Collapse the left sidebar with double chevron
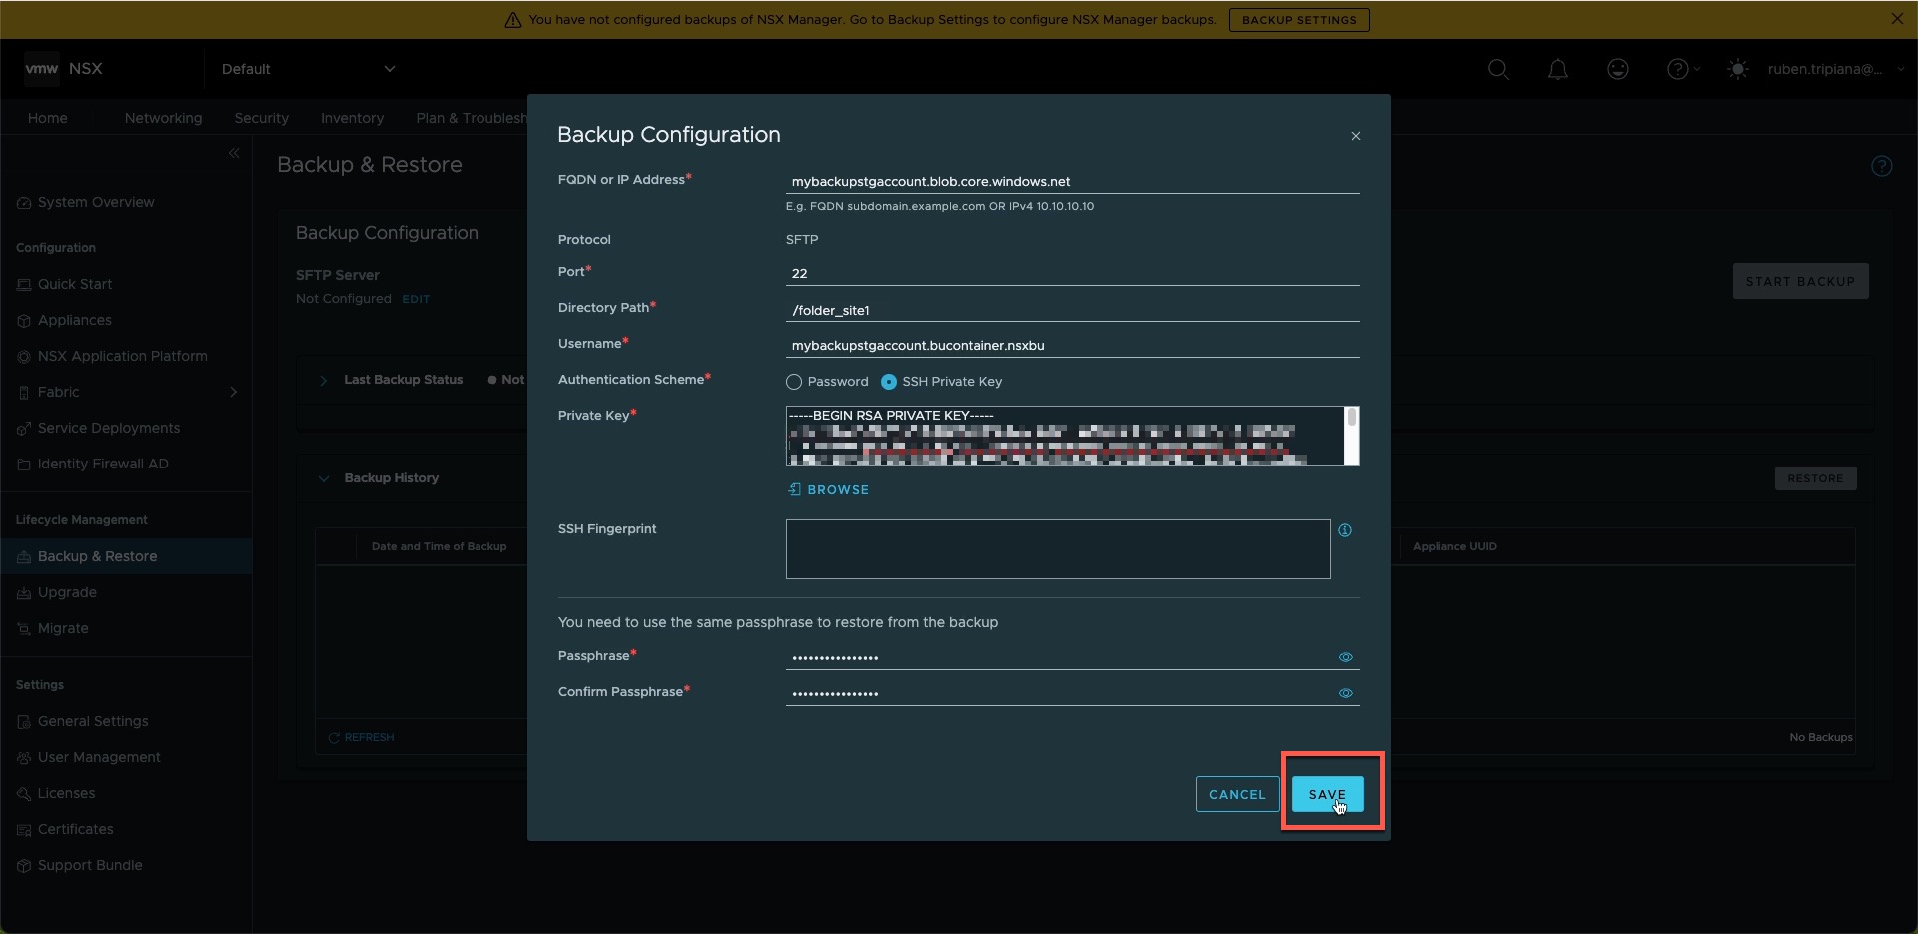 point(234,153)
